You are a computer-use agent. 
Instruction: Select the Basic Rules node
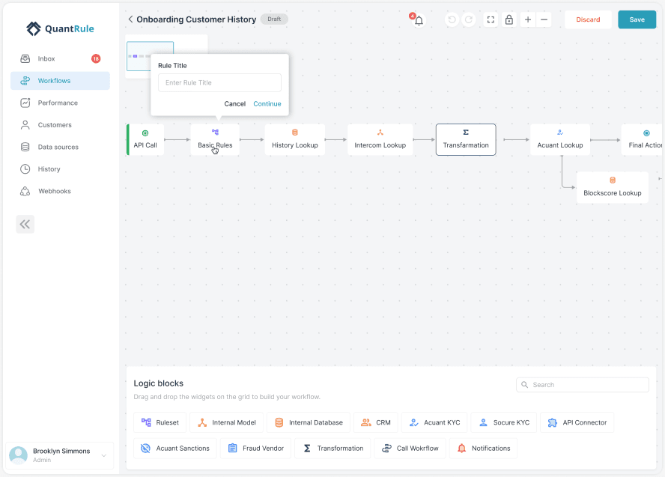click(x=215, y=139)
